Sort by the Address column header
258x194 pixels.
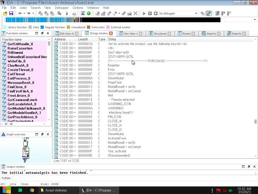(x=65, y=39)
